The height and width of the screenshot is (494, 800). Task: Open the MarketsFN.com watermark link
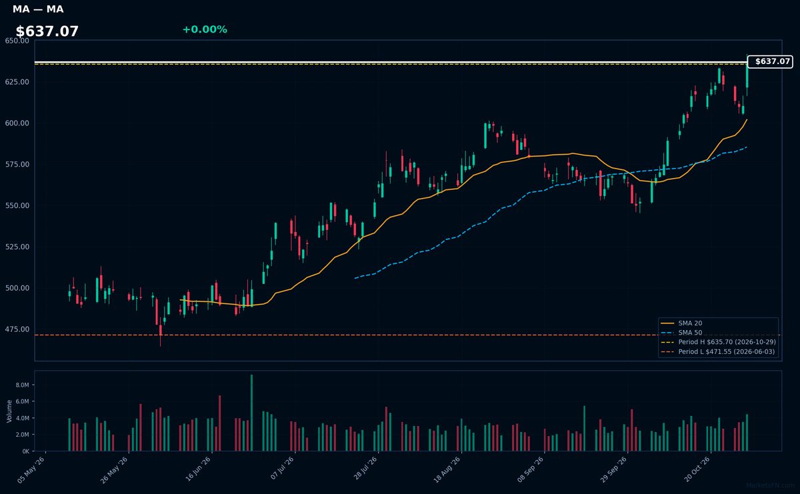(x=770, y=485)
